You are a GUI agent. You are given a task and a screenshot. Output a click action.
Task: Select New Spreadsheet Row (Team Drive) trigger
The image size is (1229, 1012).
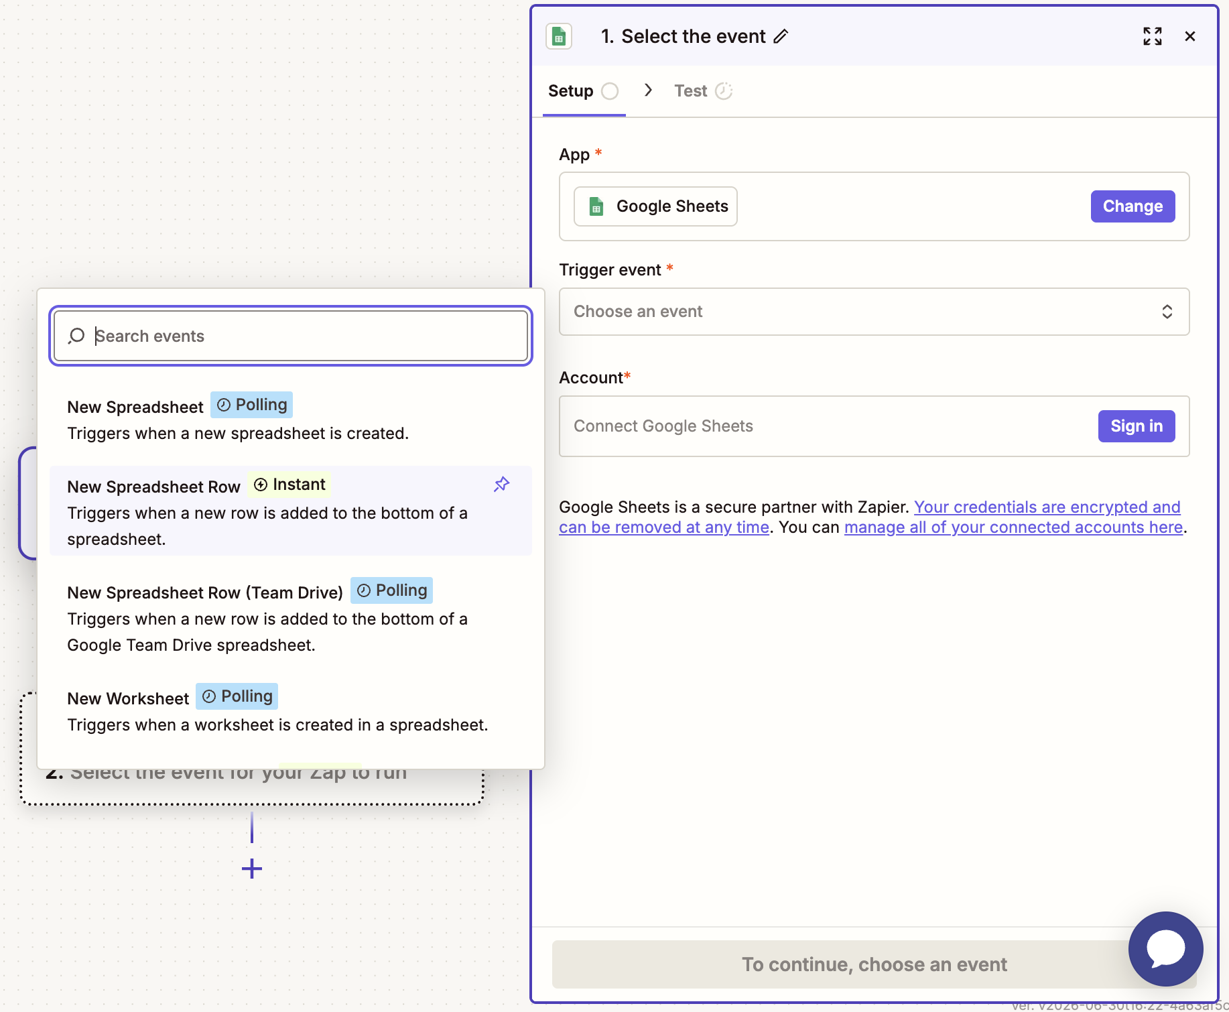291,617
